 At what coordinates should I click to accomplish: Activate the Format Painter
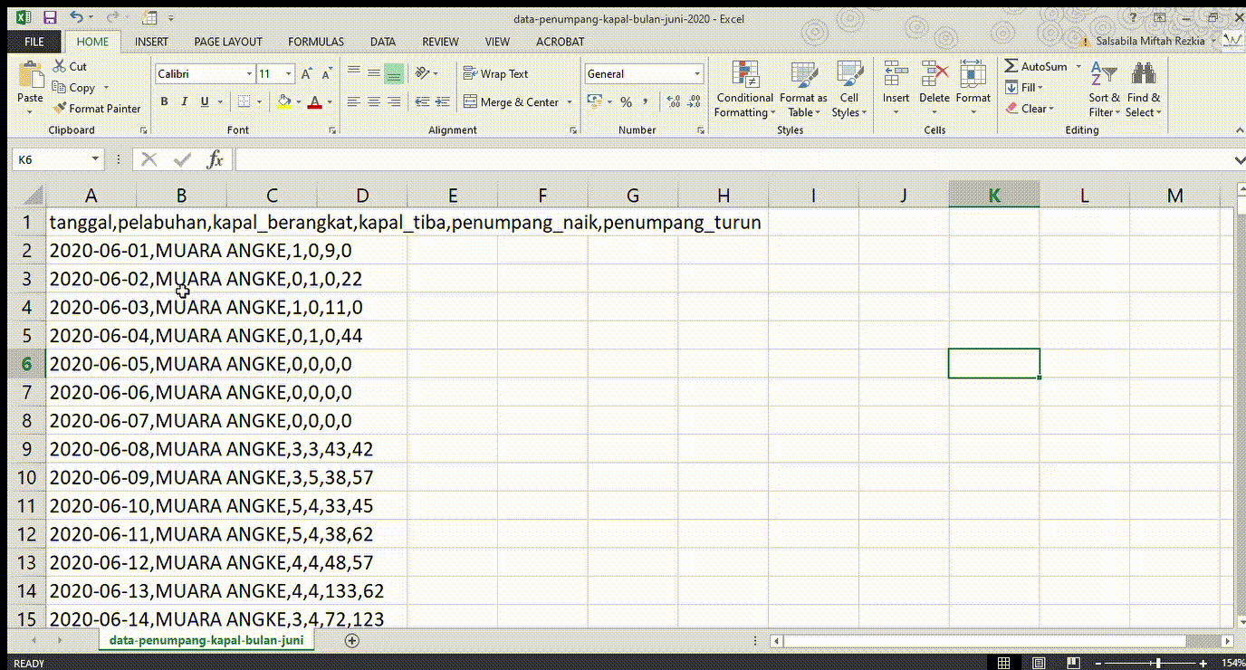(x=98, y=108)
